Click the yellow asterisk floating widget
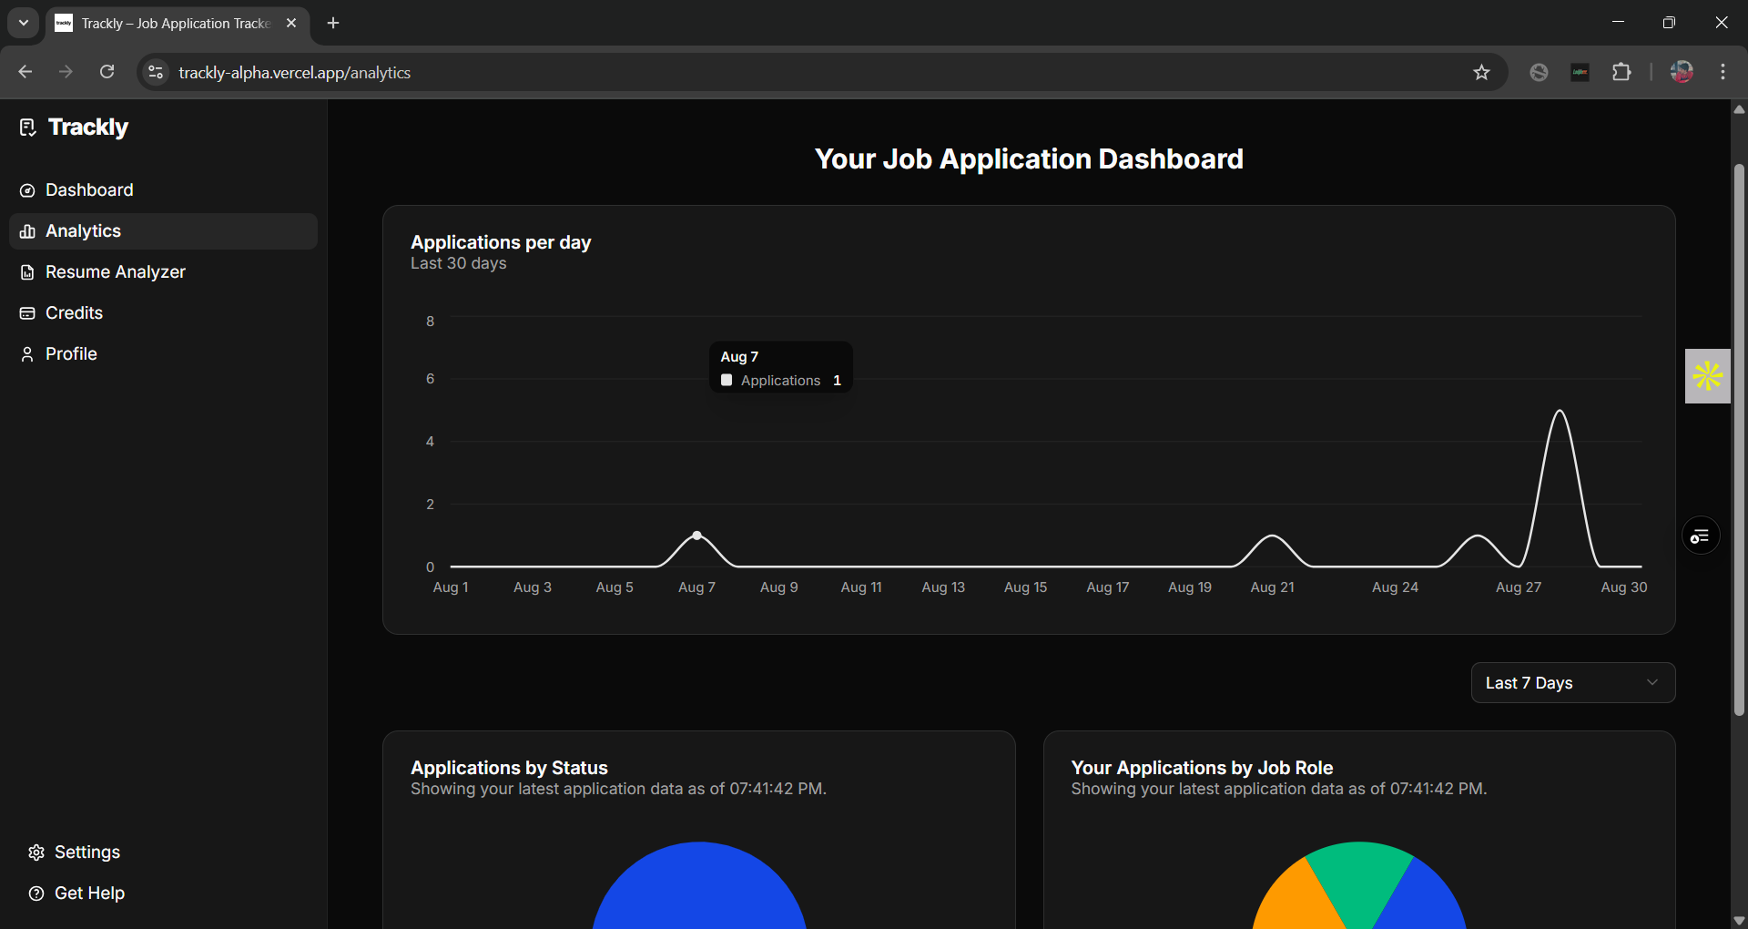This screenshot has width=1748, height=929. [1708, 376]
